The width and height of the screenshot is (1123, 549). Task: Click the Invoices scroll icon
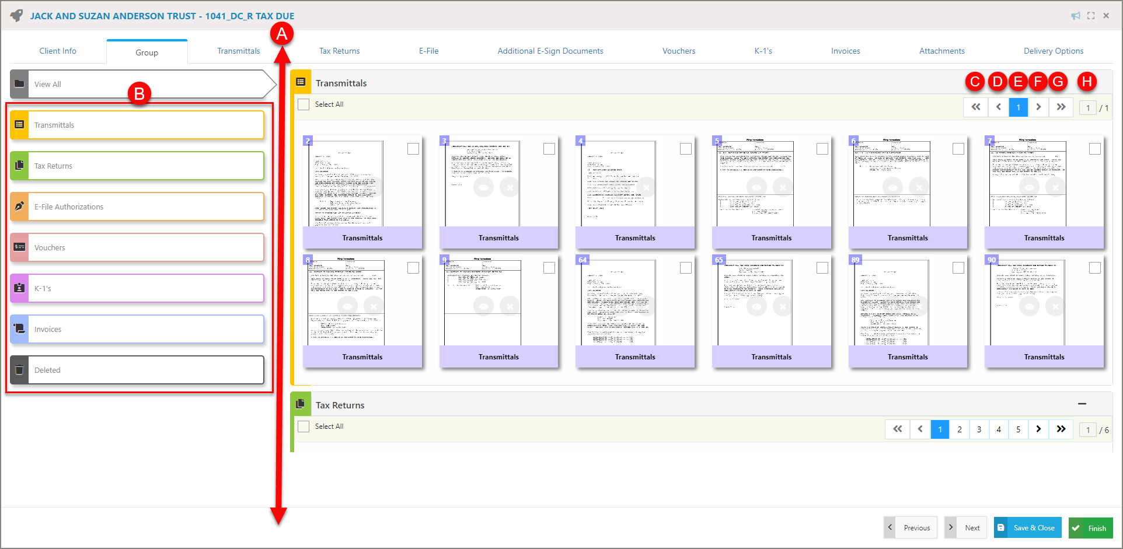tap(19, 329)
